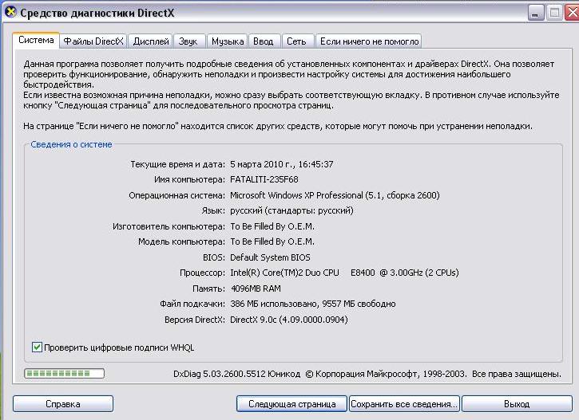The height and width of the screenshot is (420, 579).
Task: Click the DirectX icon in title bar
Action: coord(10,12)
